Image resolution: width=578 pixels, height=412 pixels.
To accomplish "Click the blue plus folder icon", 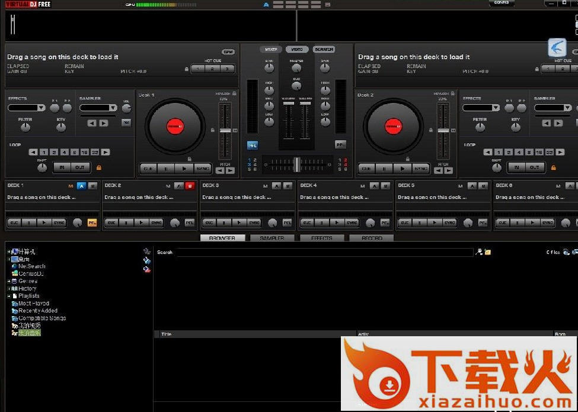I will tap(146, 260).
